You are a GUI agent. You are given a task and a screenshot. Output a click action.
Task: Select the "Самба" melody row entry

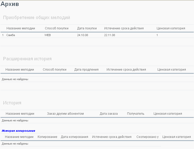pyautogui.click(x=11, y=35)
